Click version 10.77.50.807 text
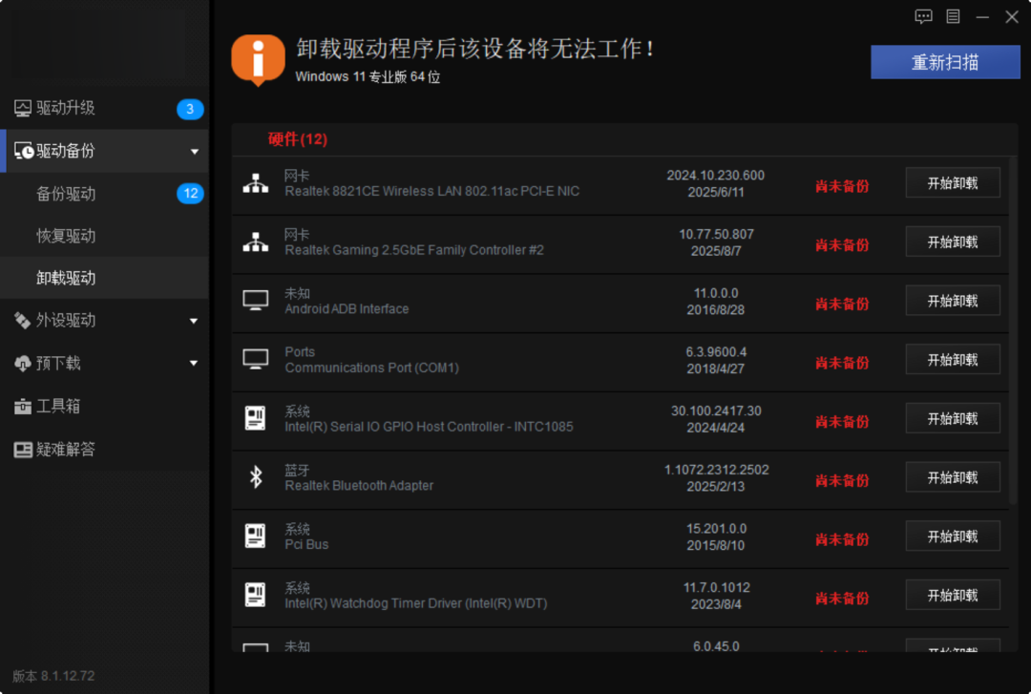 click(x=716, y=234)
